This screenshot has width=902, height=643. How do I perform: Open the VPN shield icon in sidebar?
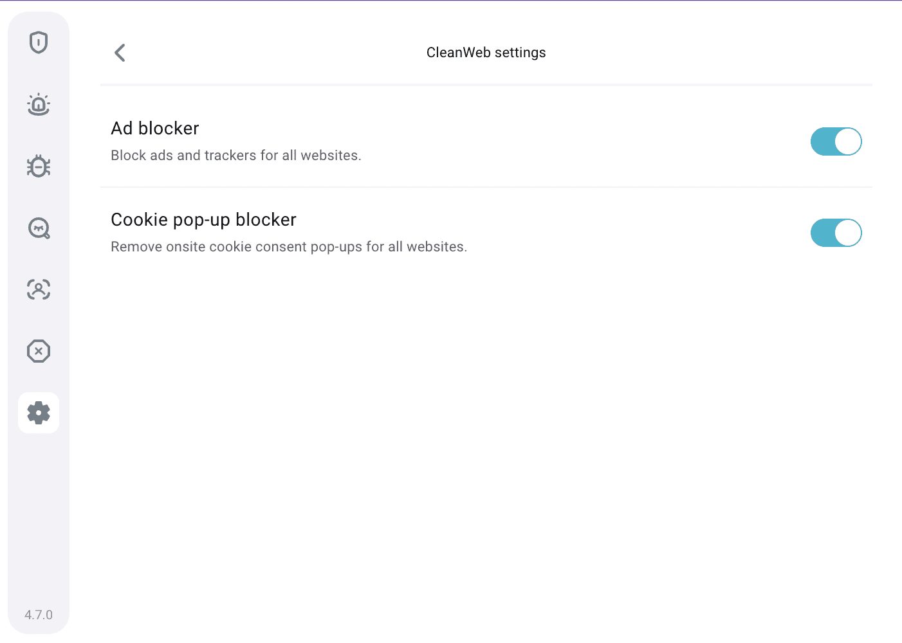click(x=39, y=42)
